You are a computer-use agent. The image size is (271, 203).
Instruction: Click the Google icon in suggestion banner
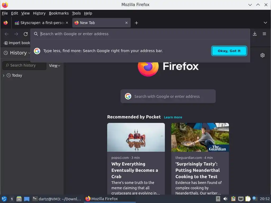(x=37, y=51)
